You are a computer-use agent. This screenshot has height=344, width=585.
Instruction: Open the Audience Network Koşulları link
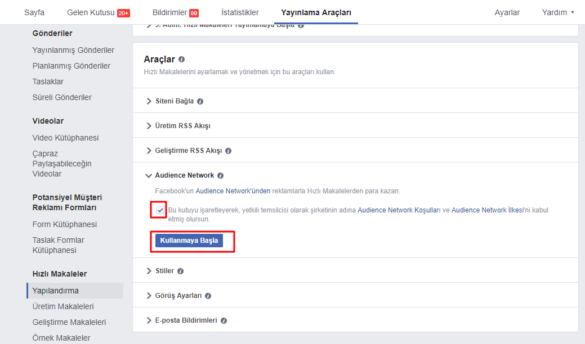399,210
